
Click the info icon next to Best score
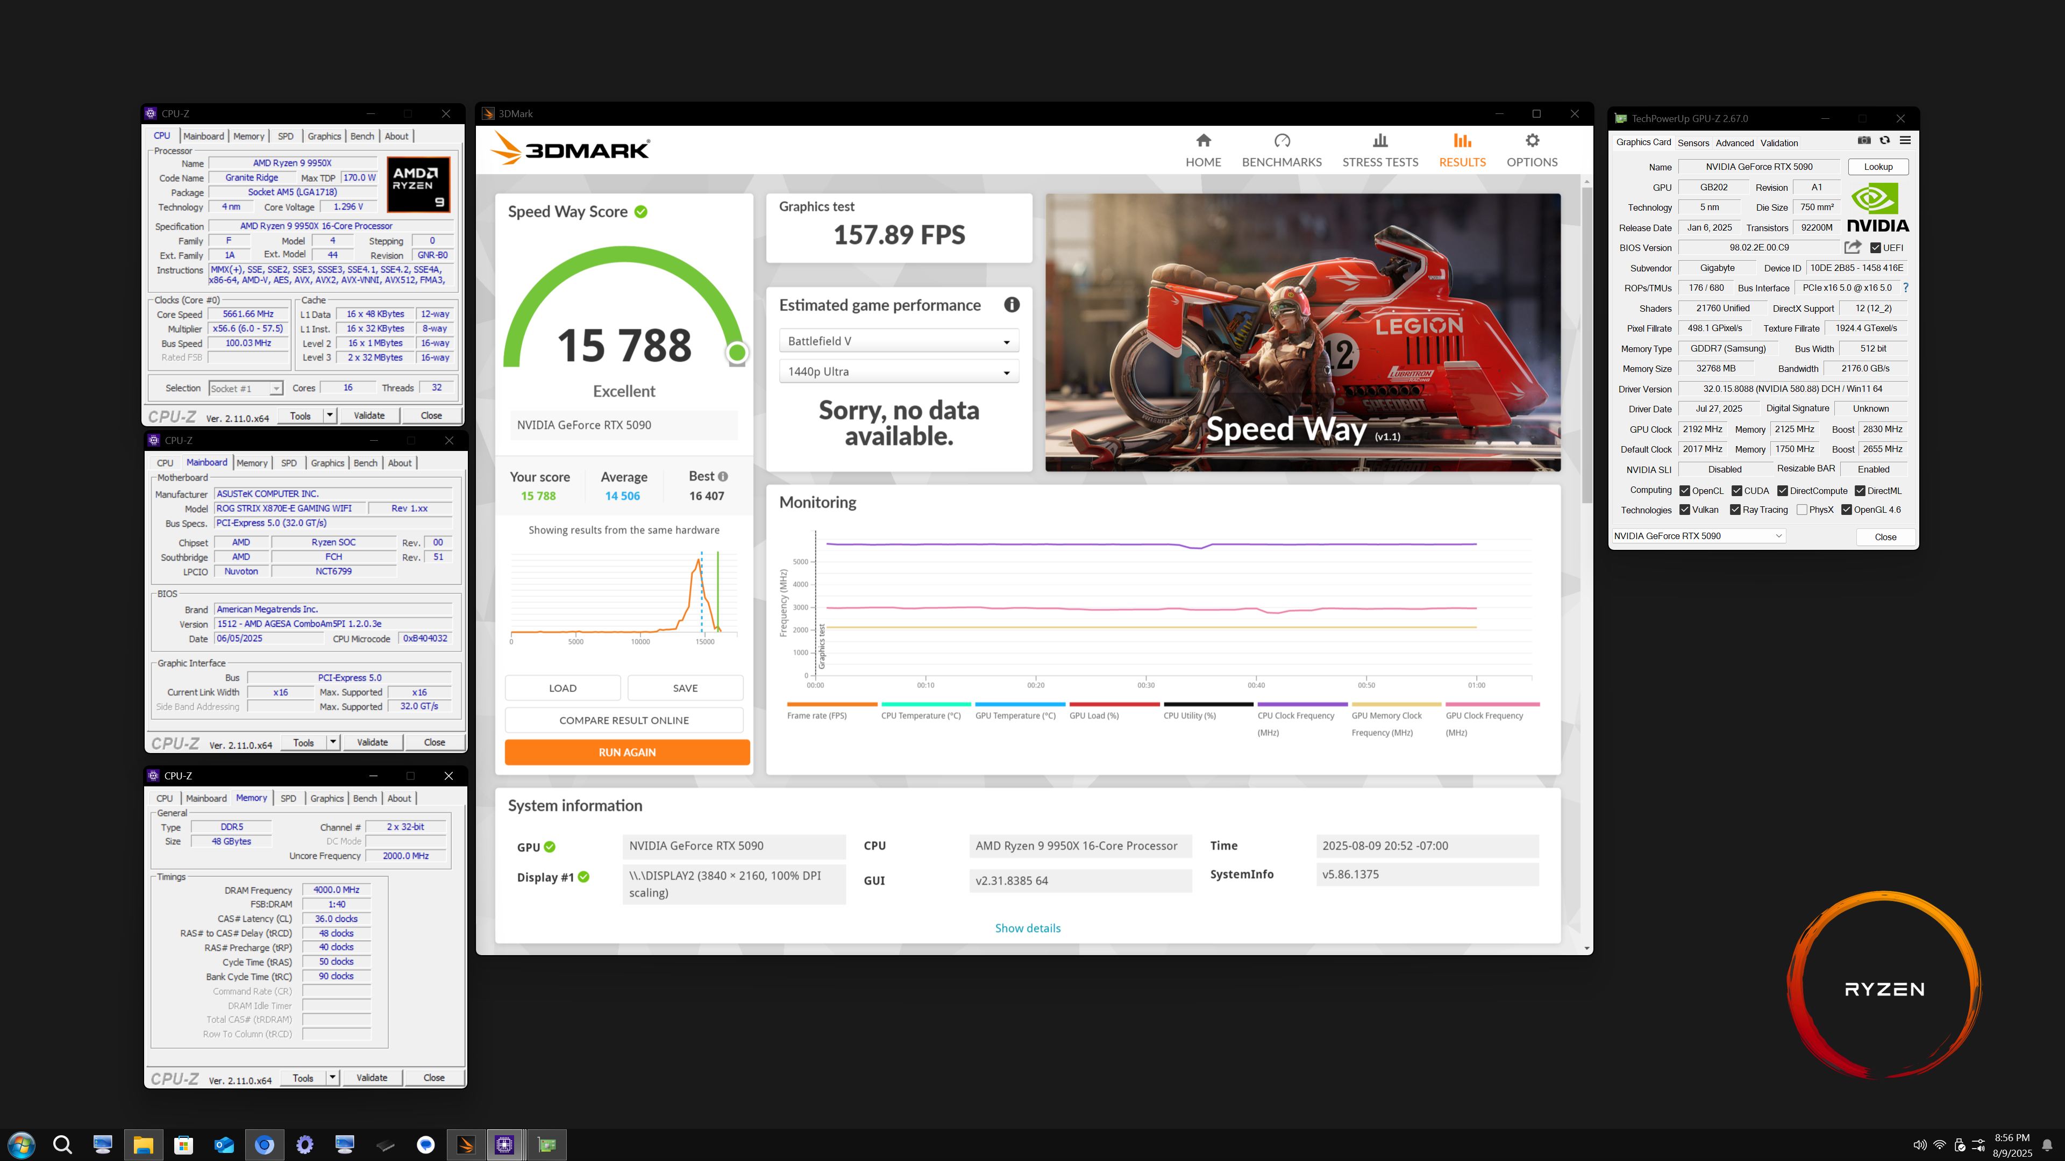point(722,477)
